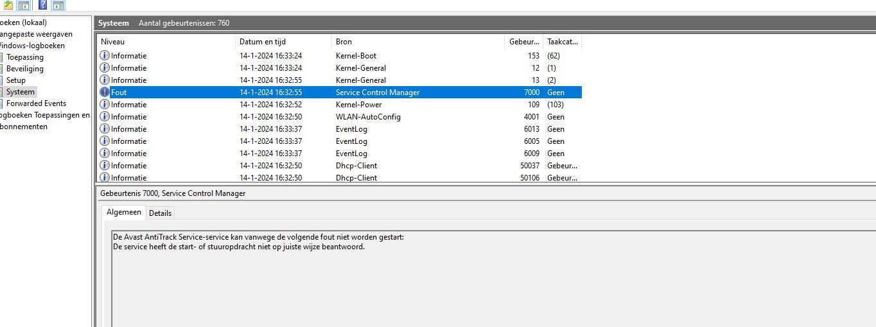Click the task category (2) cell
Viewport: 876px width, 327px height.
[x=552, y=80]
